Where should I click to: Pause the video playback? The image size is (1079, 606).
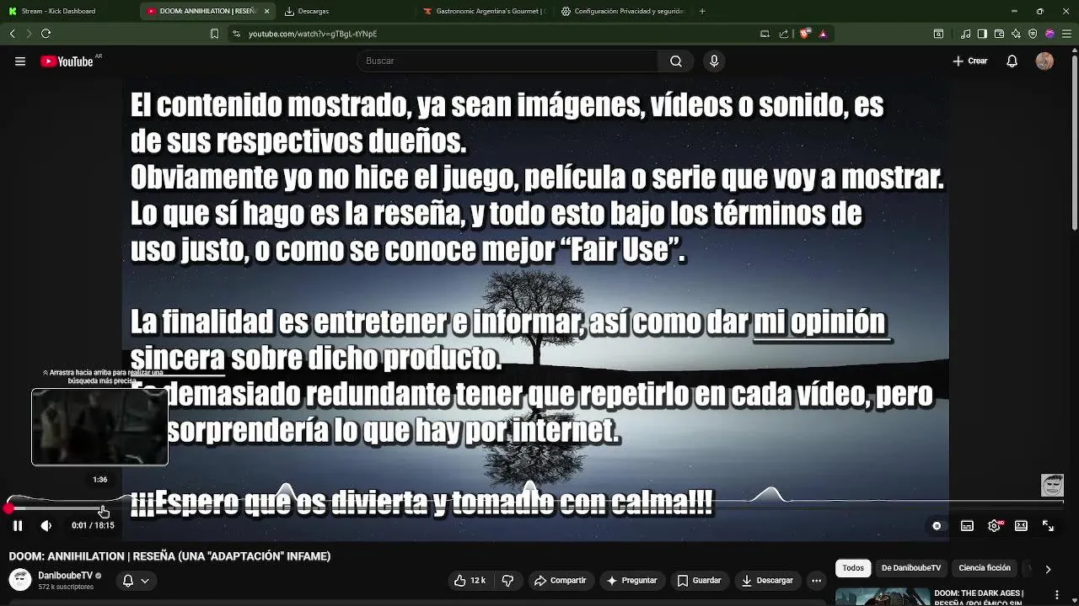pos(17,525)
